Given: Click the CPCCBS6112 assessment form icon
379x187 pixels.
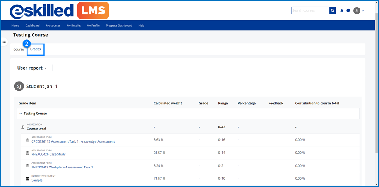Looking at the screenshot, I should [27, 140].
